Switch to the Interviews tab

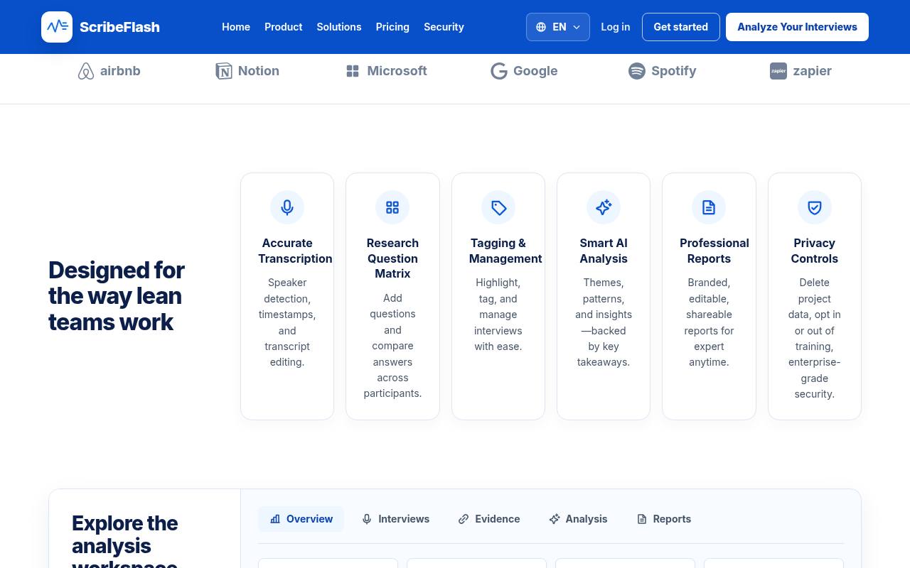395,519
